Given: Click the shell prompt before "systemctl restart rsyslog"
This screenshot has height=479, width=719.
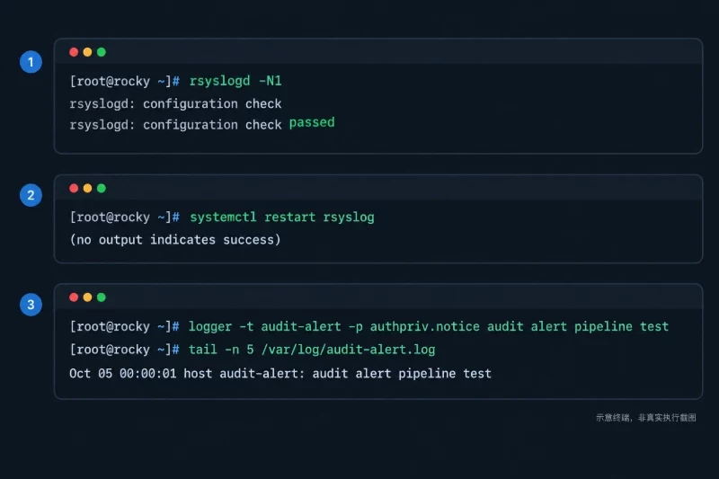Looking at the screenshot, I should 125,217.
